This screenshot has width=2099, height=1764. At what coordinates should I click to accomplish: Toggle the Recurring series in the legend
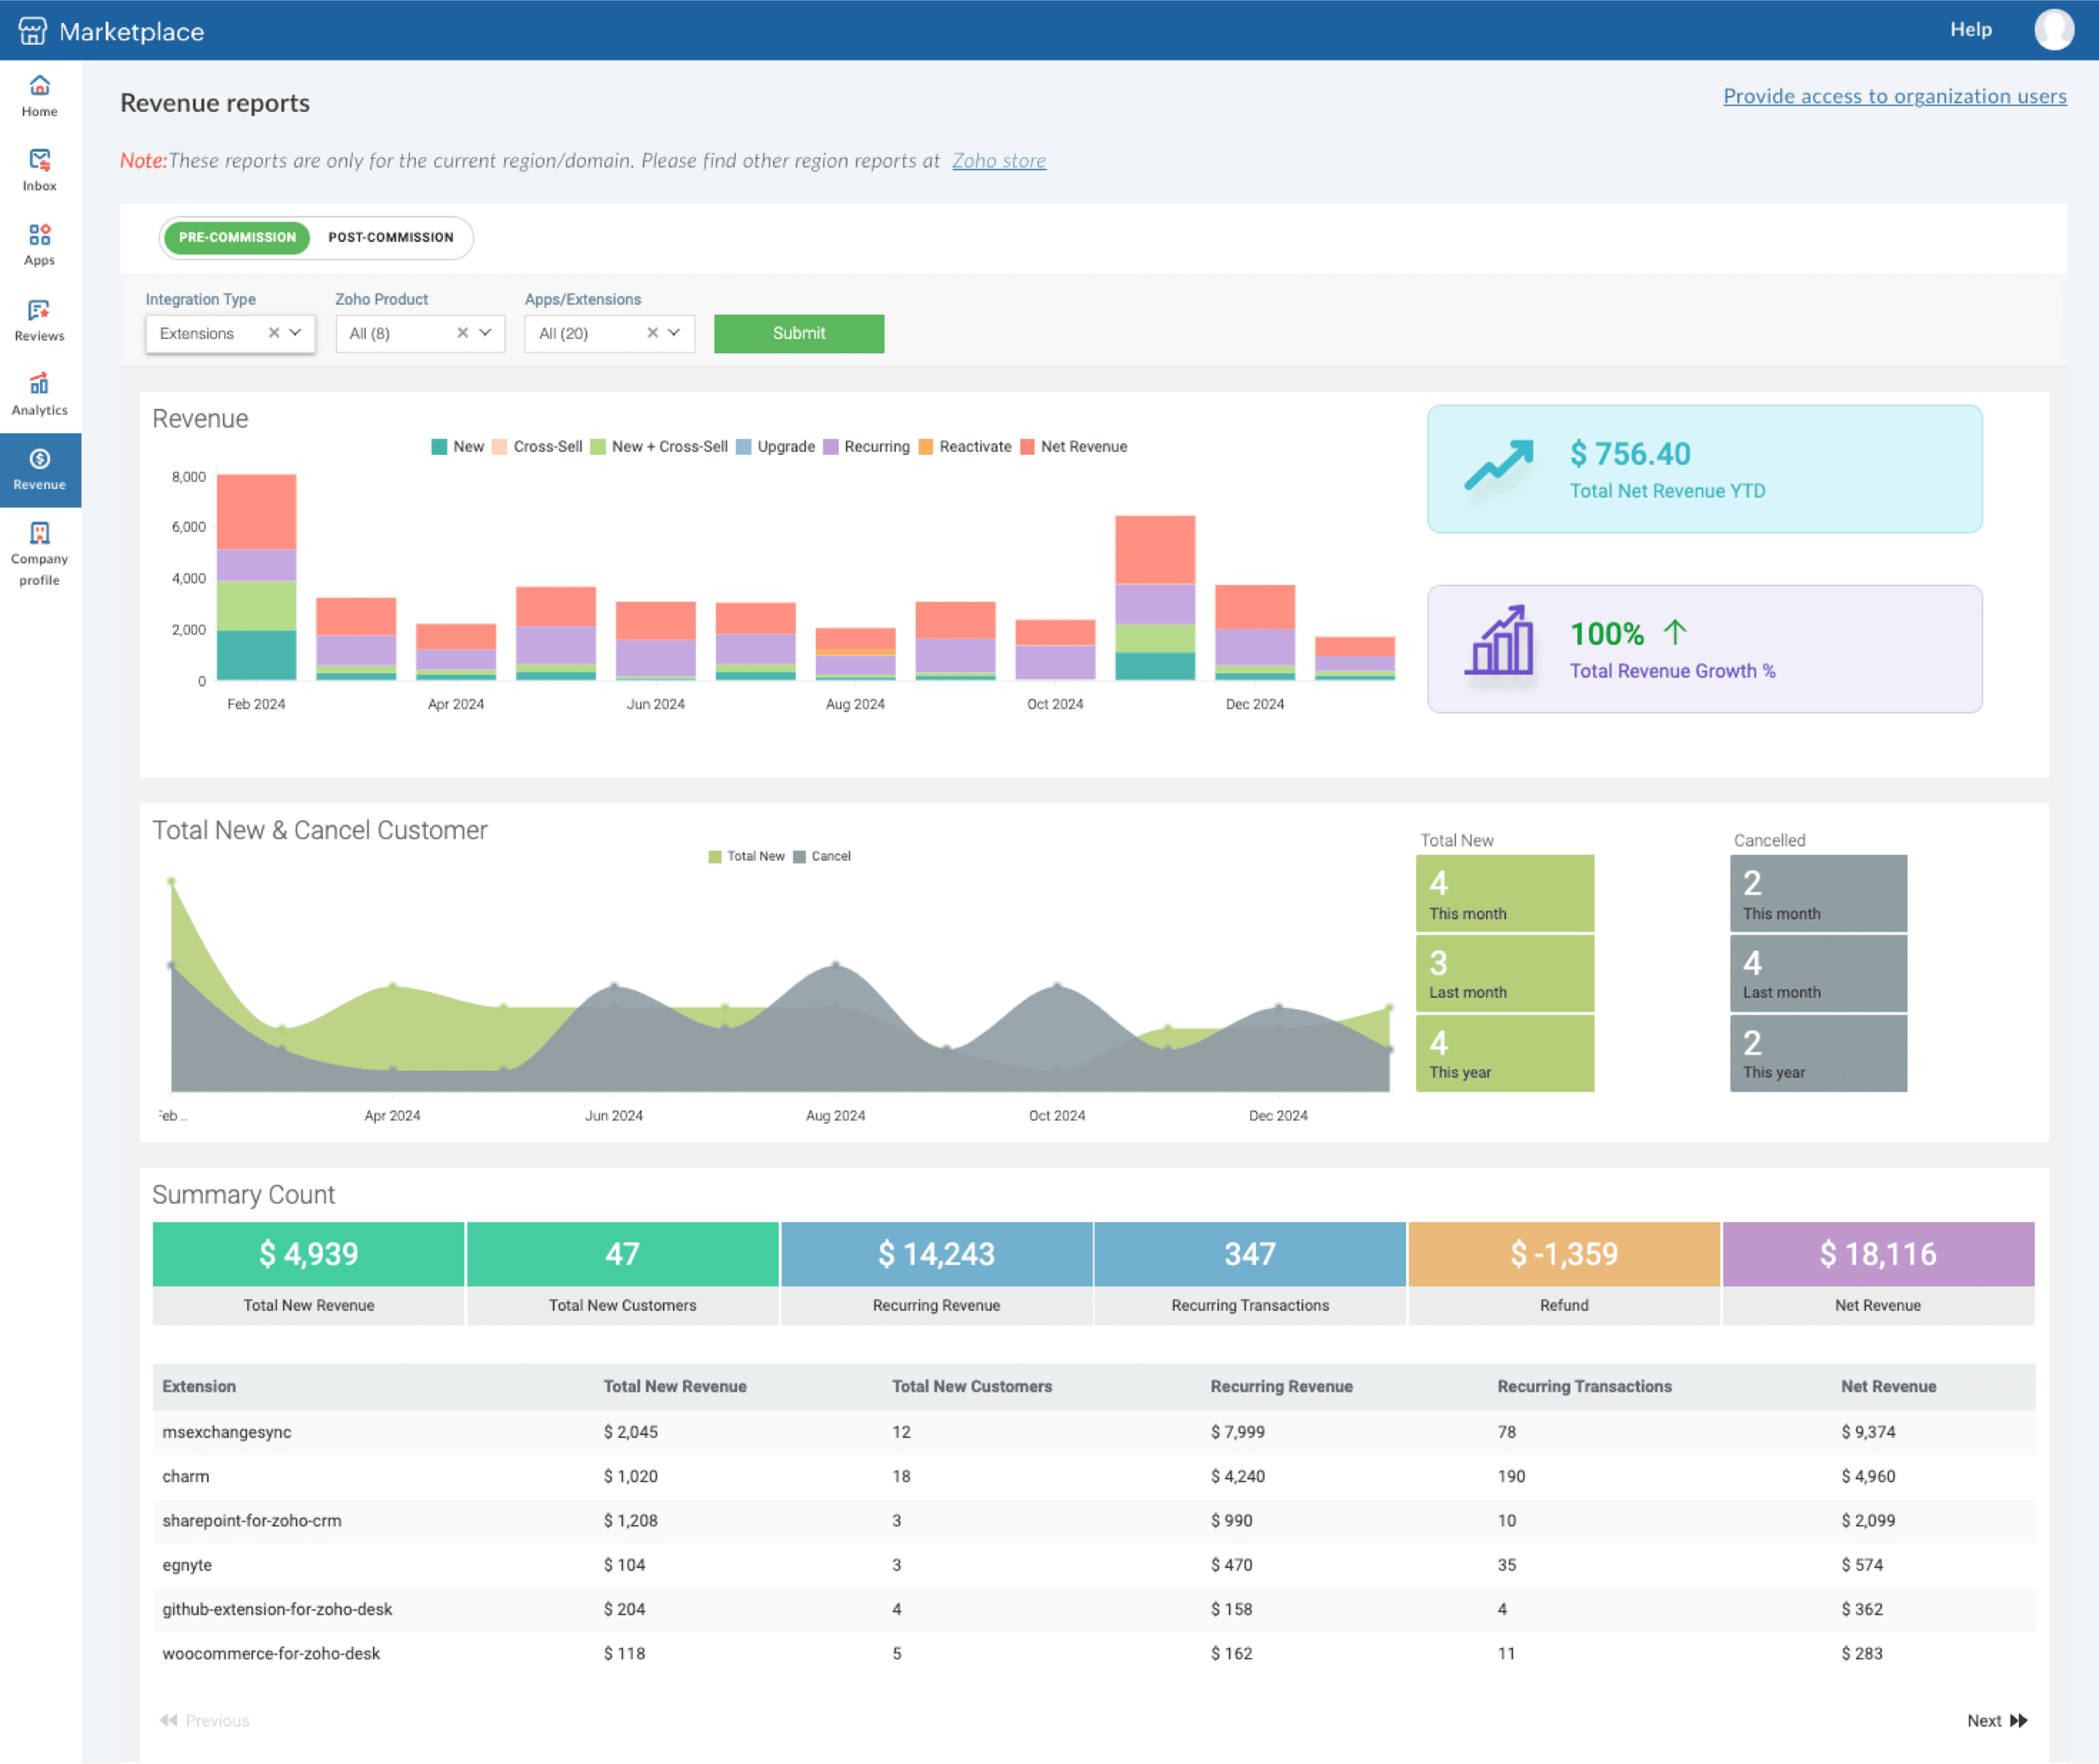867,447
